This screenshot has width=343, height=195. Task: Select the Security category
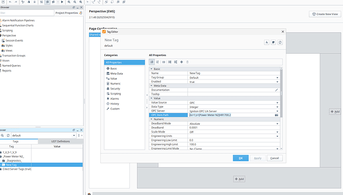115,88
